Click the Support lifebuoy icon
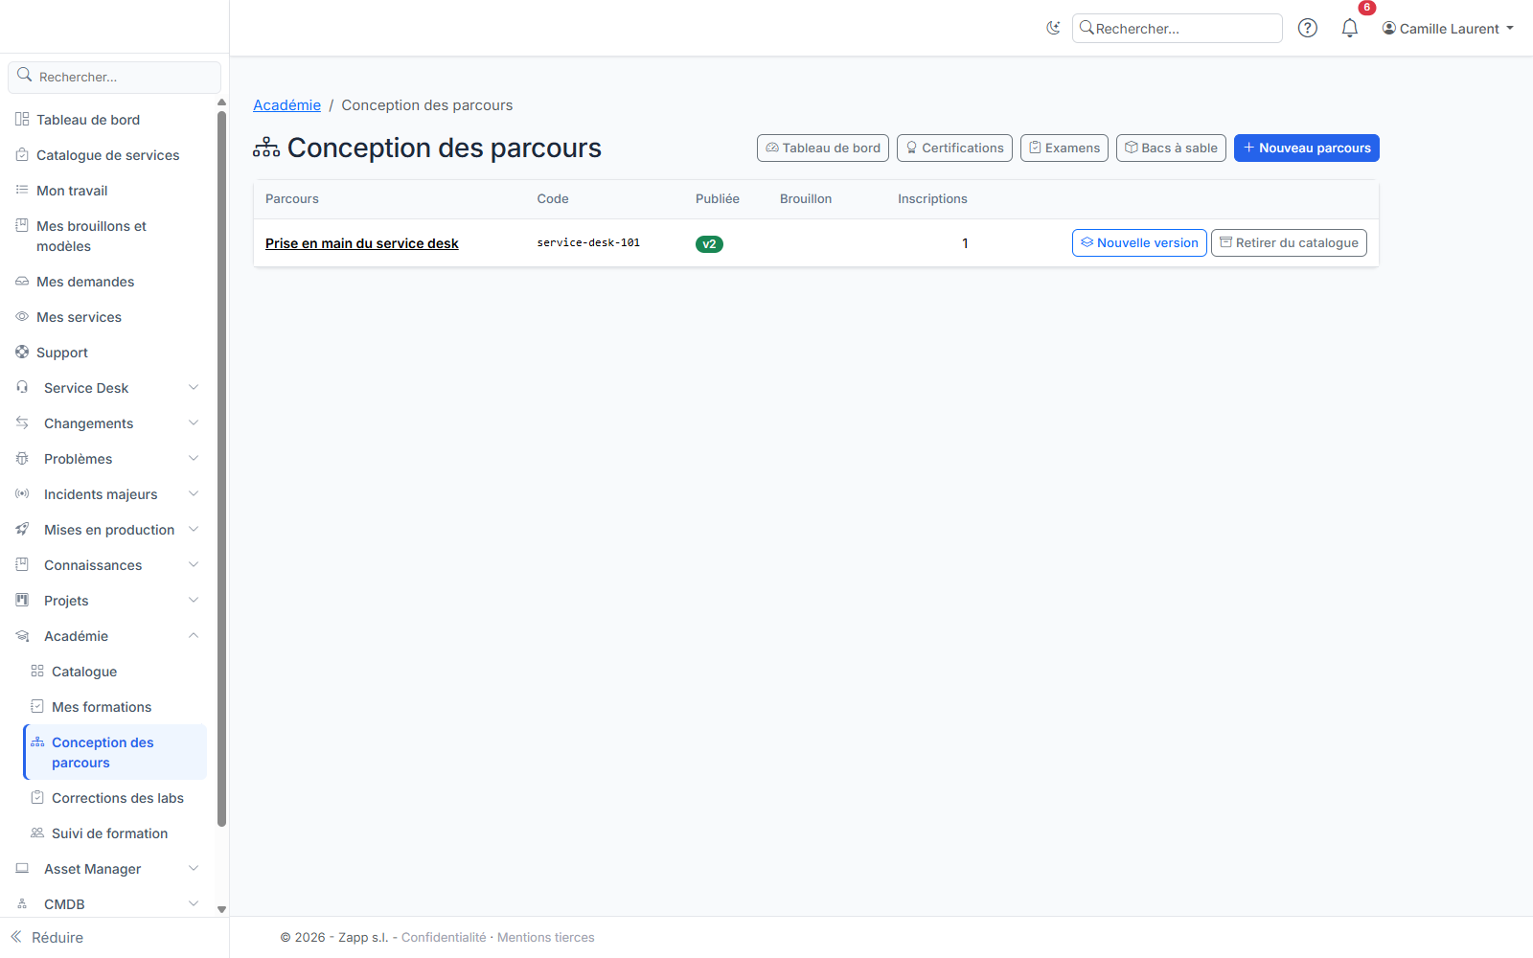This screenshot has width=1533, height=958. [22, 353]
